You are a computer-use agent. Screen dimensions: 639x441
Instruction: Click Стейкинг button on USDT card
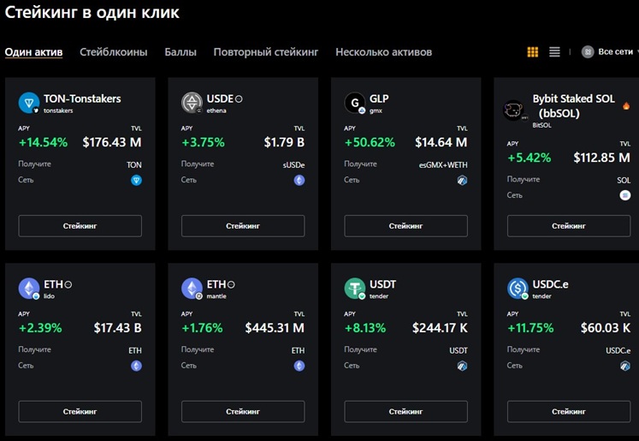(405, 411)
